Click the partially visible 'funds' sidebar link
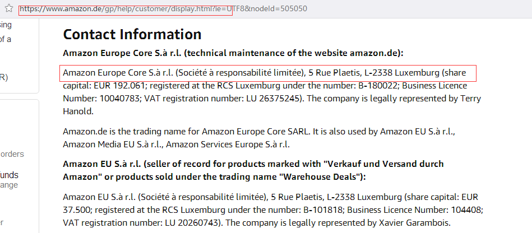This screenshot has height=233, width=532. 10,175
